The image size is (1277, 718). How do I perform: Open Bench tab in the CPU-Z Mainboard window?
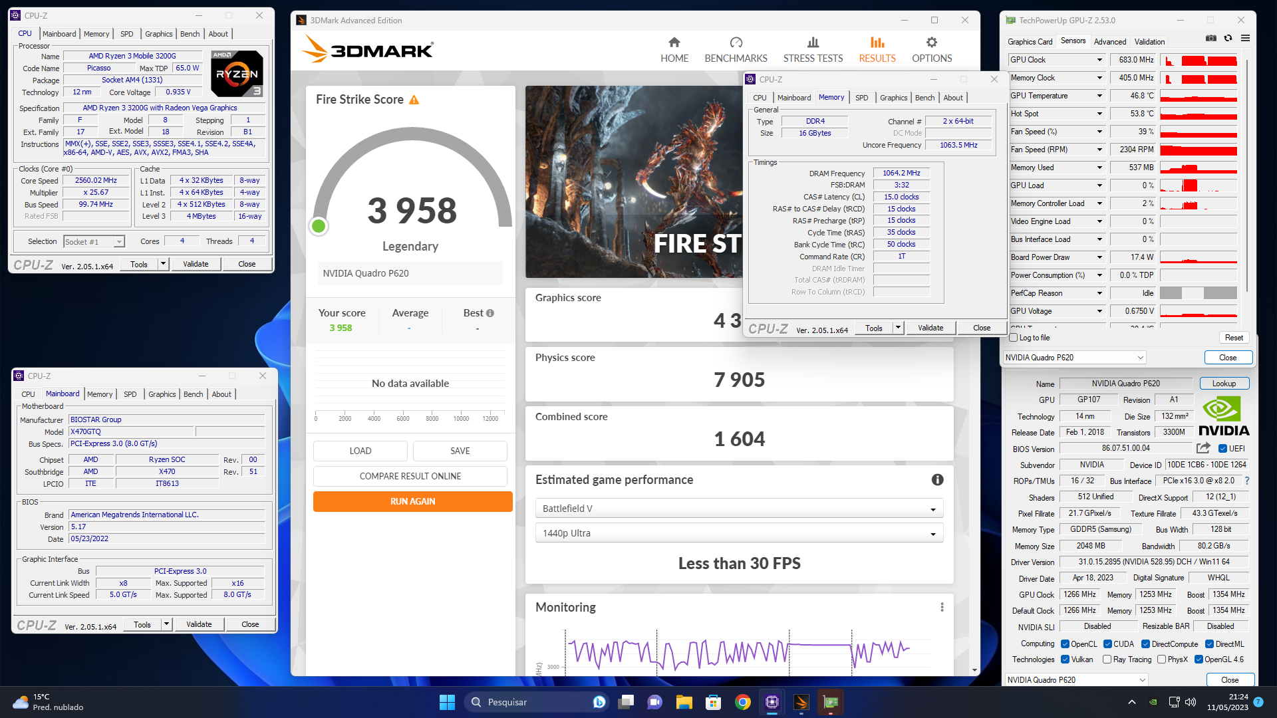tap(193, 394)
